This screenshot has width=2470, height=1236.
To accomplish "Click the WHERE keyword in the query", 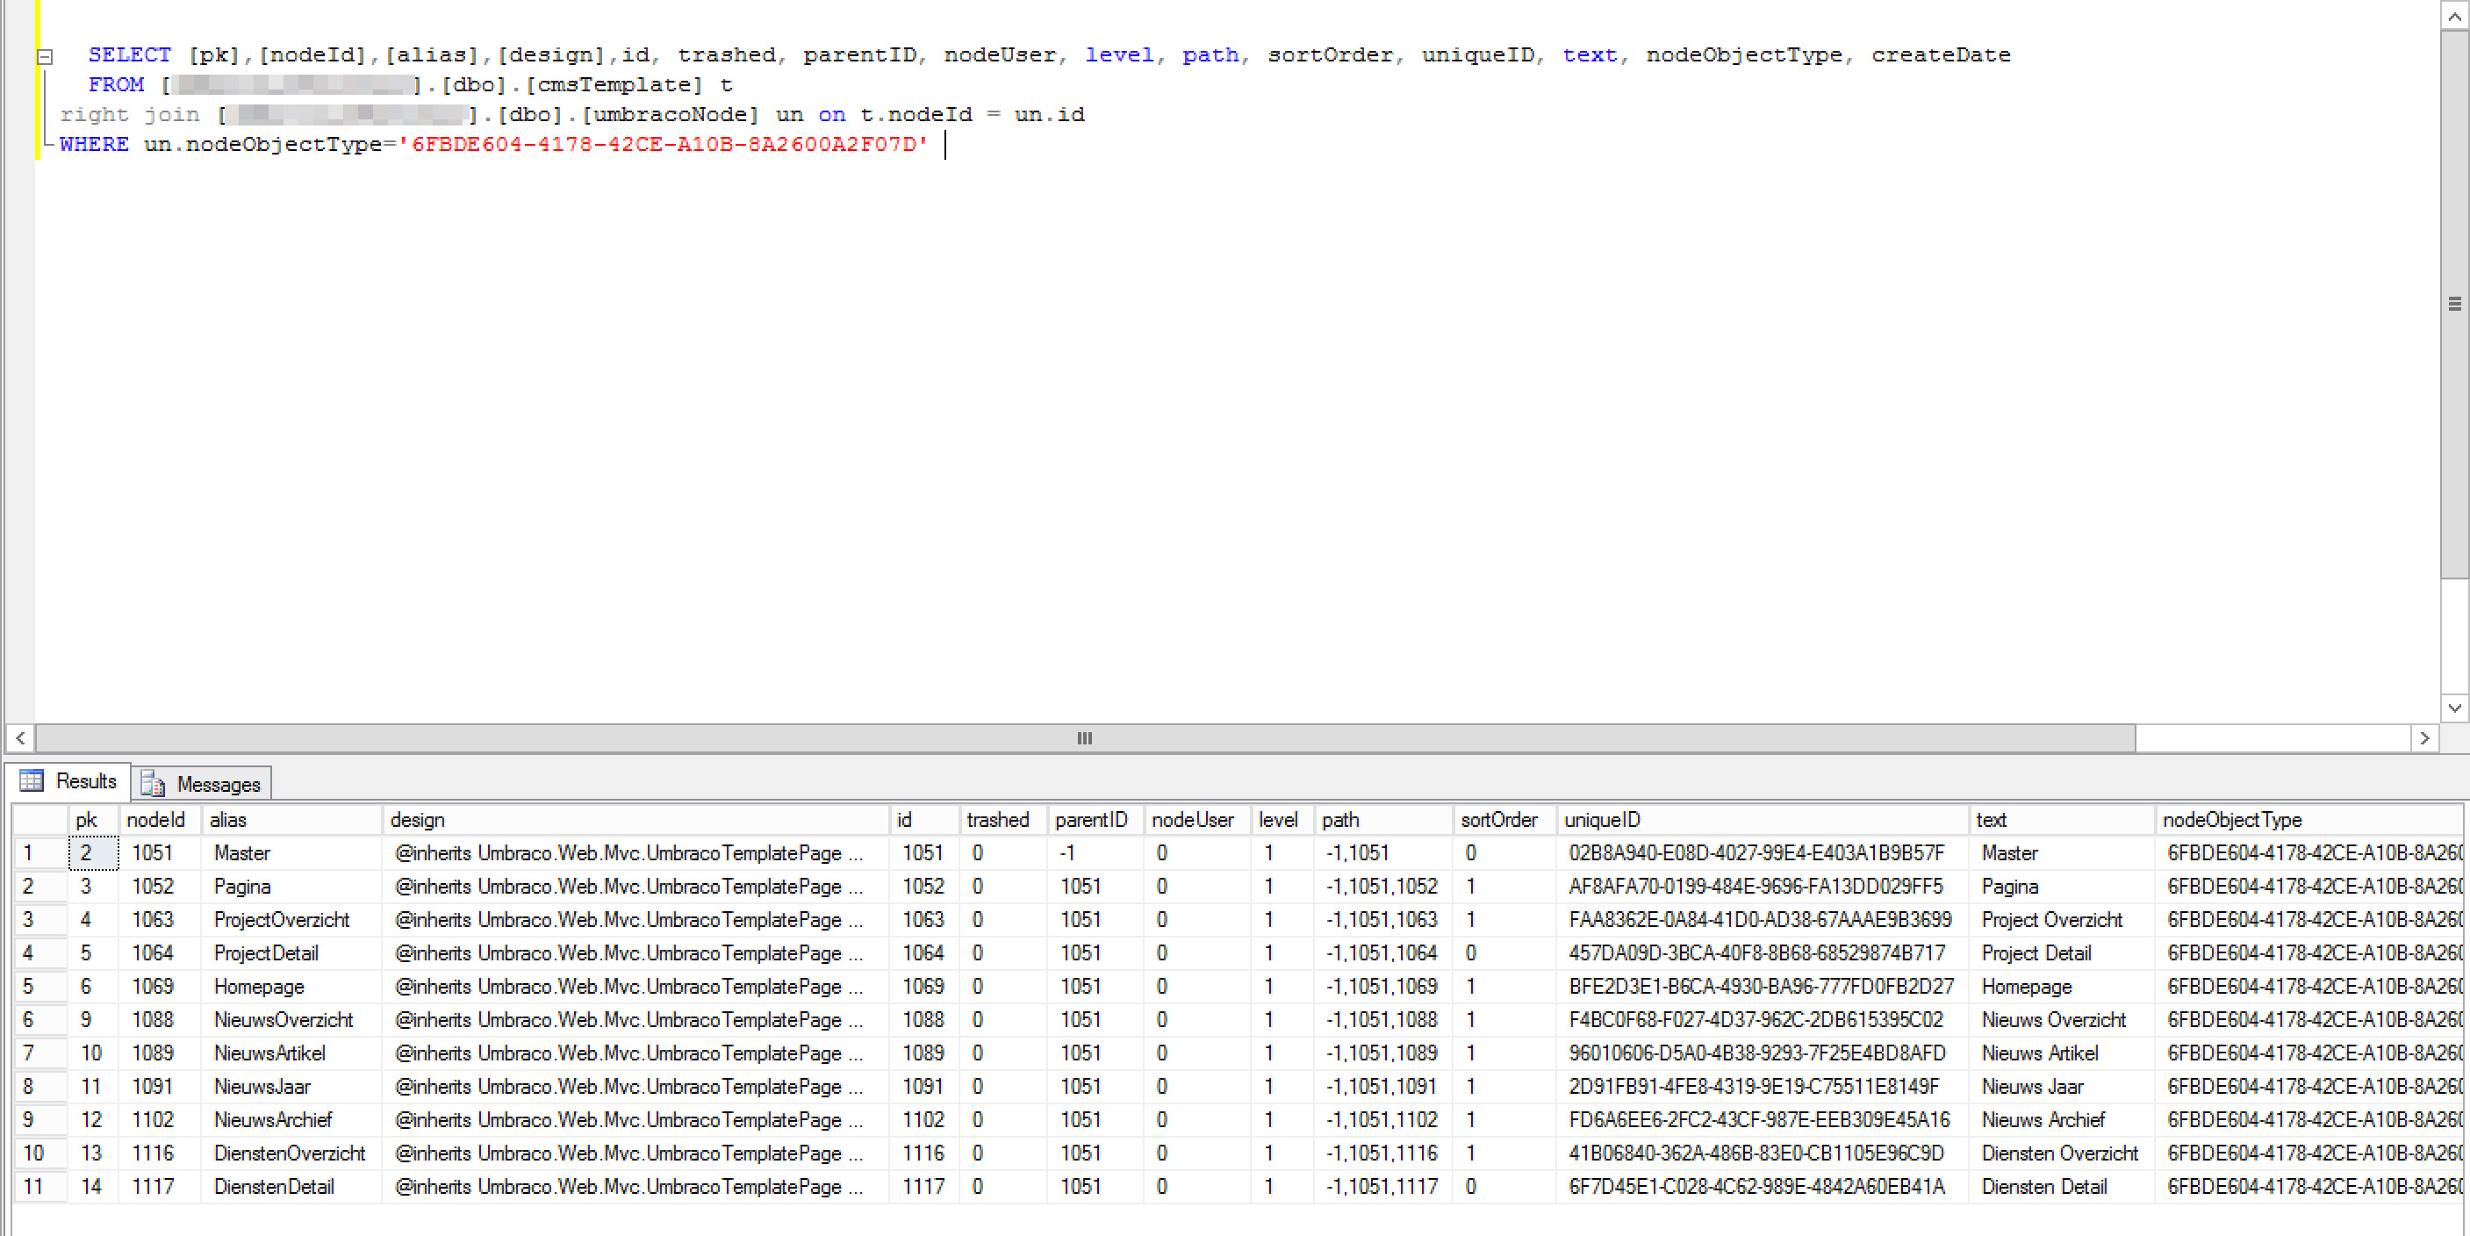I will point(94,145).
